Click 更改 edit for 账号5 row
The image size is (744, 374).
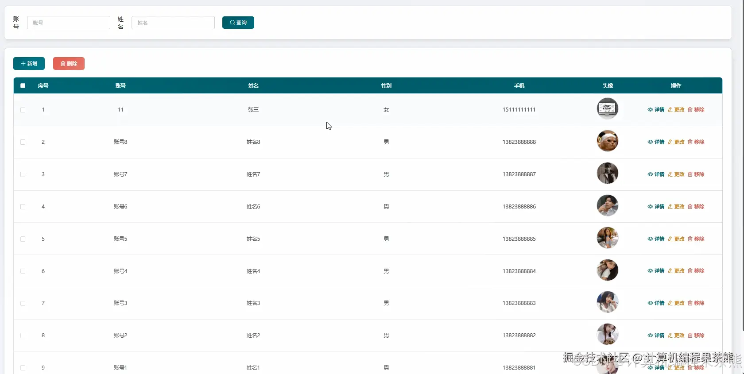(676, 239)
